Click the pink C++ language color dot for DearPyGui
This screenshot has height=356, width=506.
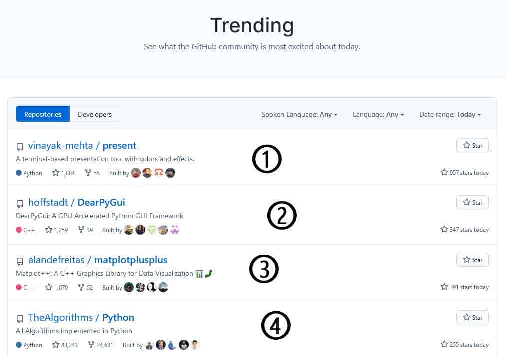tap(19, 230)
